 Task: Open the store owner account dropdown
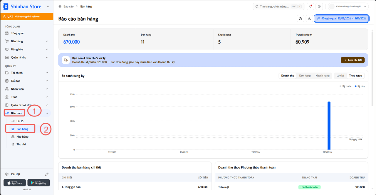tap(348, 6)
